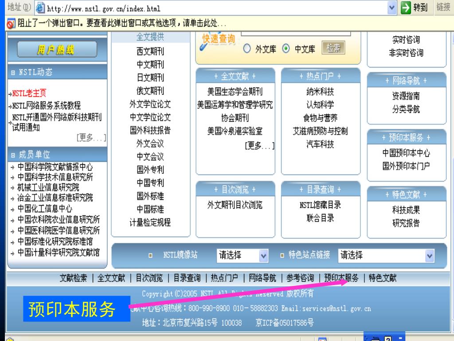Click the 用户热线 button

coord(57,49)
